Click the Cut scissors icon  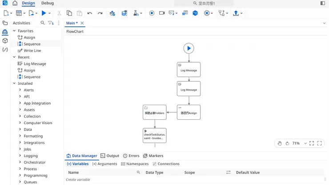[59, 13]
